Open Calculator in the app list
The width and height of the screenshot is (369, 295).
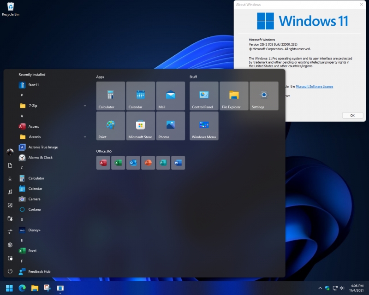pos(53,178)
